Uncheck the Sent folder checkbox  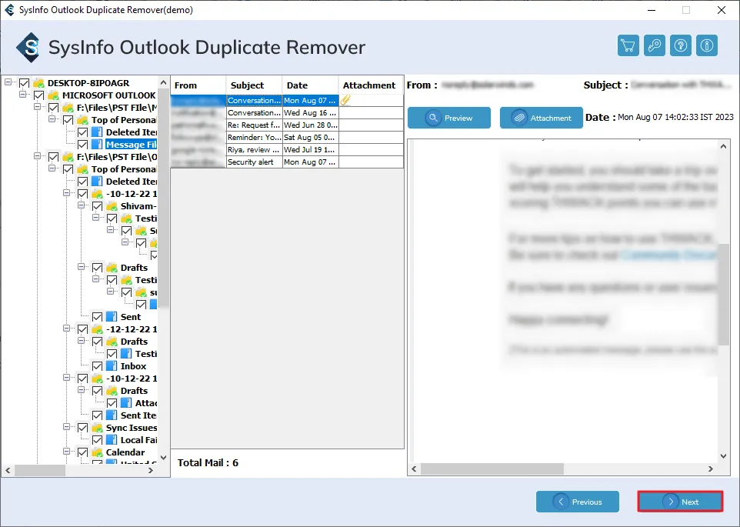[x=97, y=316]
